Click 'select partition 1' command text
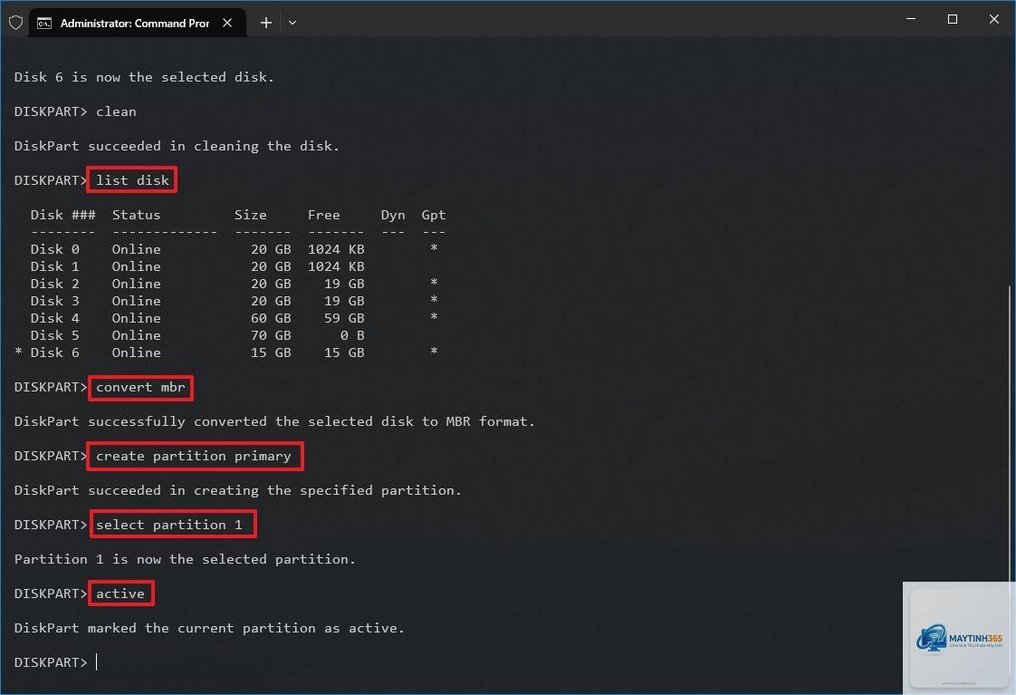 [x=169, y=525]
